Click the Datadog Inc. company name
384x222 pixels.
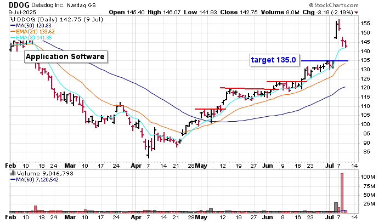pos(48,5)
